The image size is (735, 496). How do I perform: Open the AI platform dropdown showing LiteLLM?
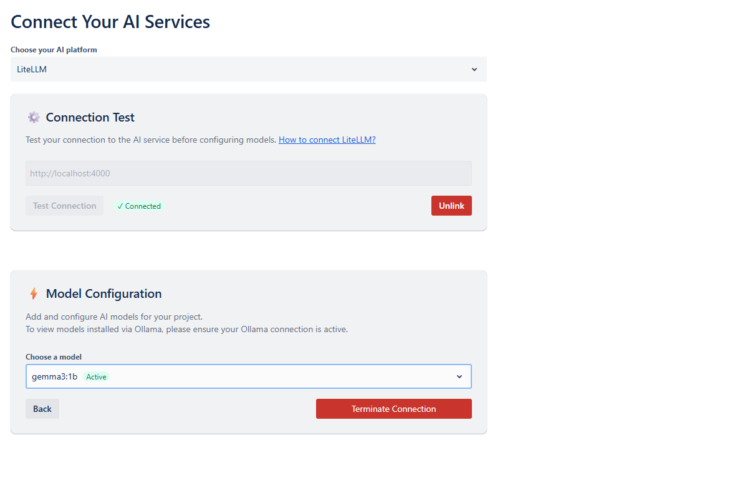[248, 69]
